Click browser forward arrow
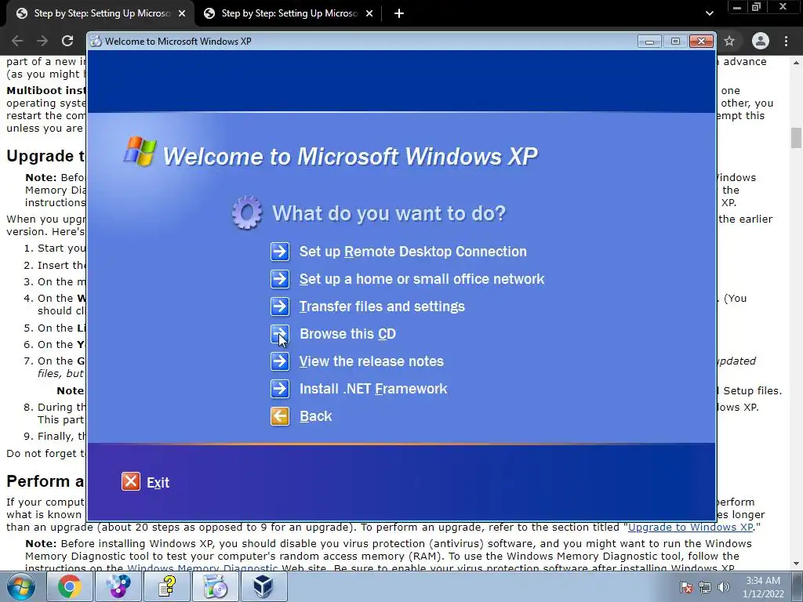 (42, 41)
